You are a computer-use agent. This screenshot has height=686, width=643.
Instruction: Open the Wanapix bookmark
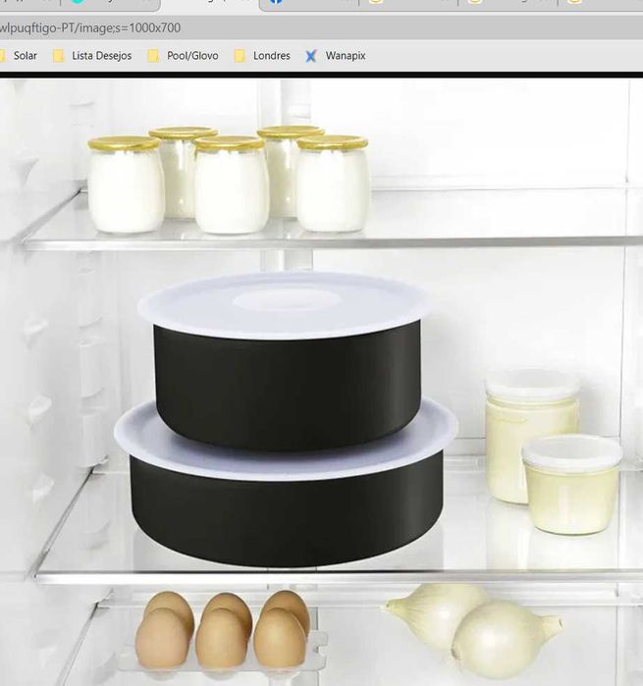tap(336, 56)
